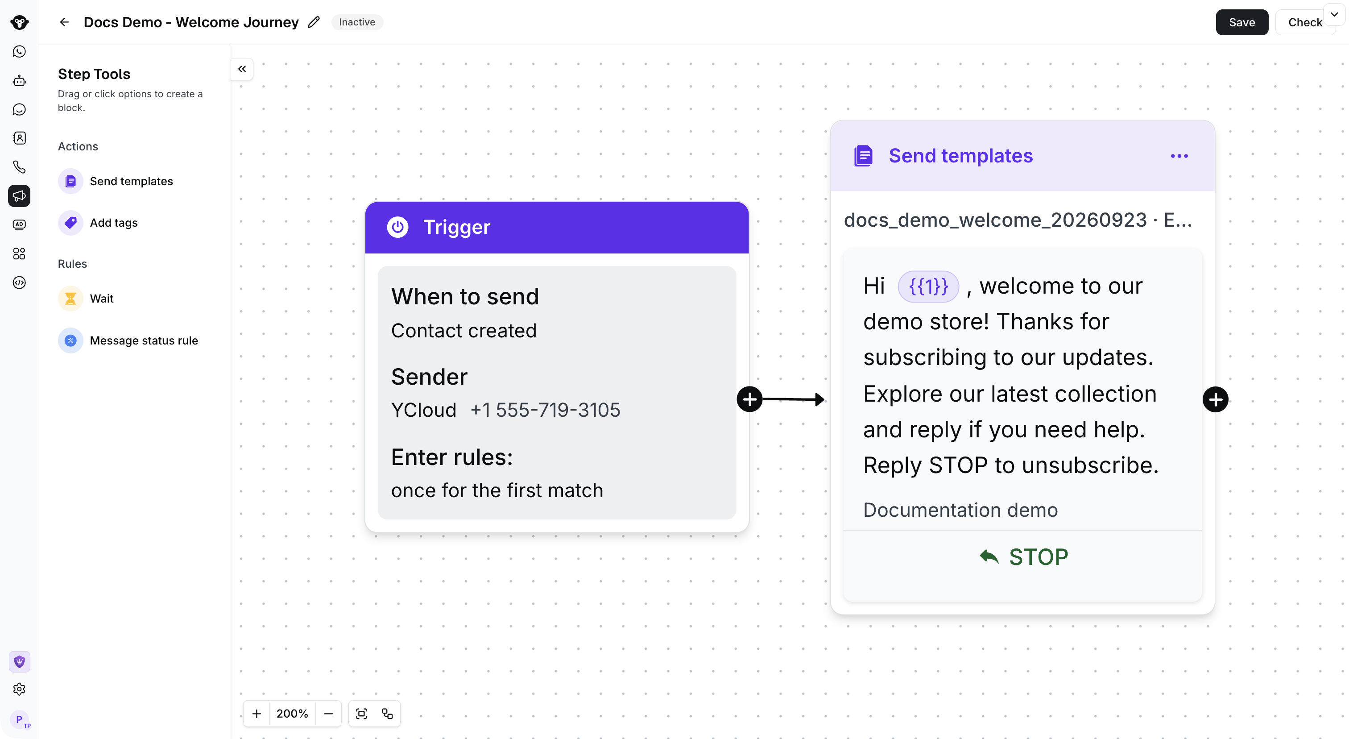This screenshot has width=1349, height=739.
Task: Open the chatbot section in the sidebar
Action: tap(19, 81)
